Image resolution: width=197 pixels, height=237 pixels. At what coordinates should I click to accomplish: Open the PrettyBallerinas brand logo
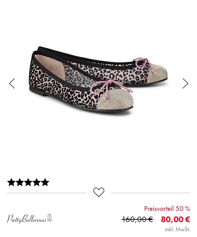(x=30, y=219)
